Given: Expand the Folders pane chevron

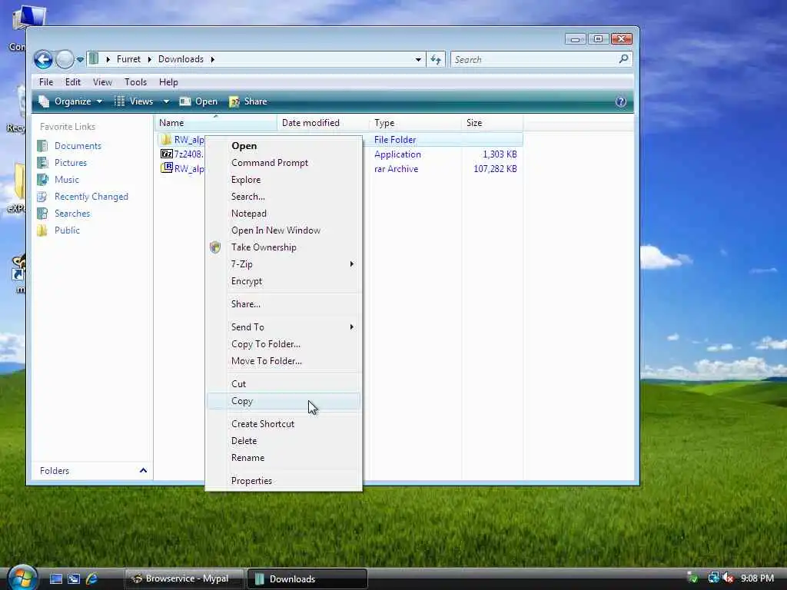Looking at the screenshot, I should point(143,471).
